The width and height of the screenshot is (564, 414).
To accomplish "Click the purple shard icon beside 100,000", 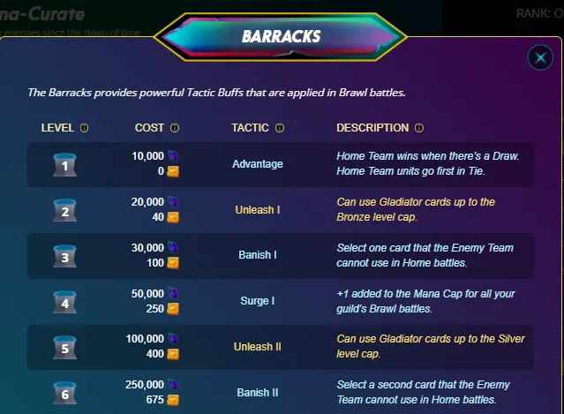I will [173, 339].
